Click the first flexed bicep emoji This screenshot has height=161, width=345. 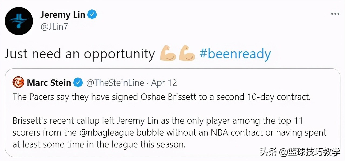[167, 53]
